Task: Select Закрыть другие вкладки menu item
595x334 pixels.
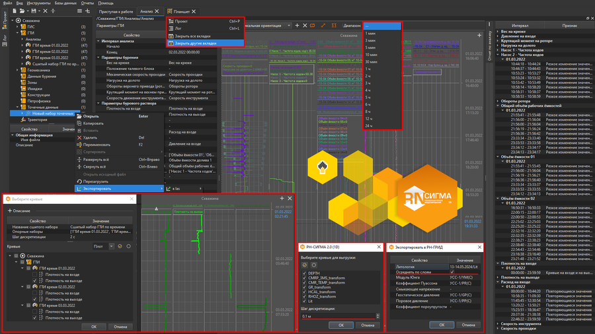Action: [195, 43]
